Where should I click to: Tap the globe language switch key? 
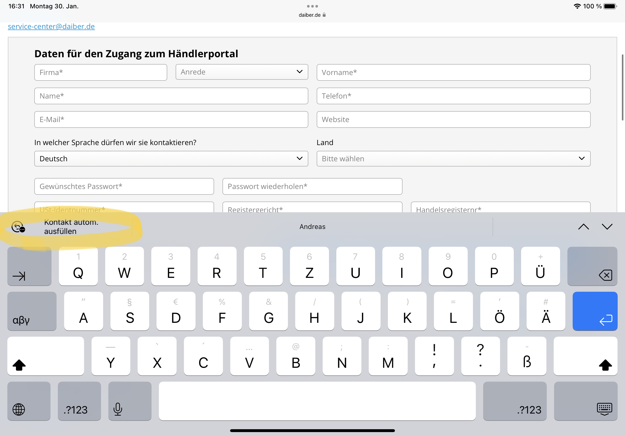(x=29, y=401)
